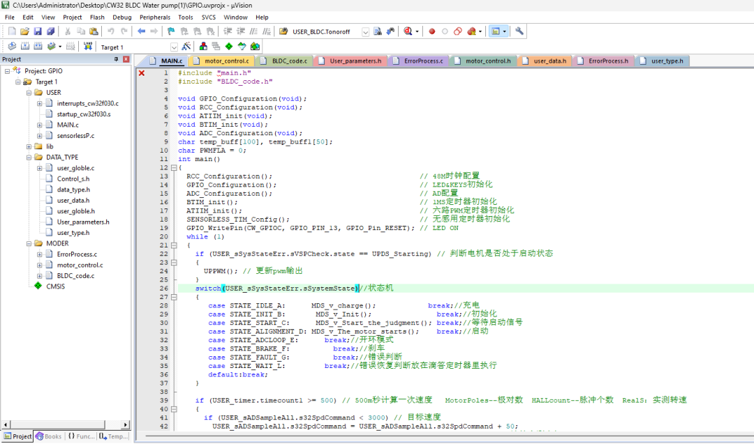This screenshot has height=444, width=754.
Task: Expand motor_control.c in project tree
Action: pos(39,265)
